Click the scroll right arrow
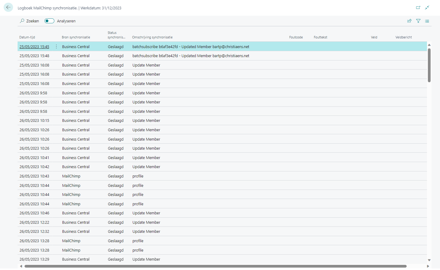This screenshot has height=270, width=440. tap(428, 266)
